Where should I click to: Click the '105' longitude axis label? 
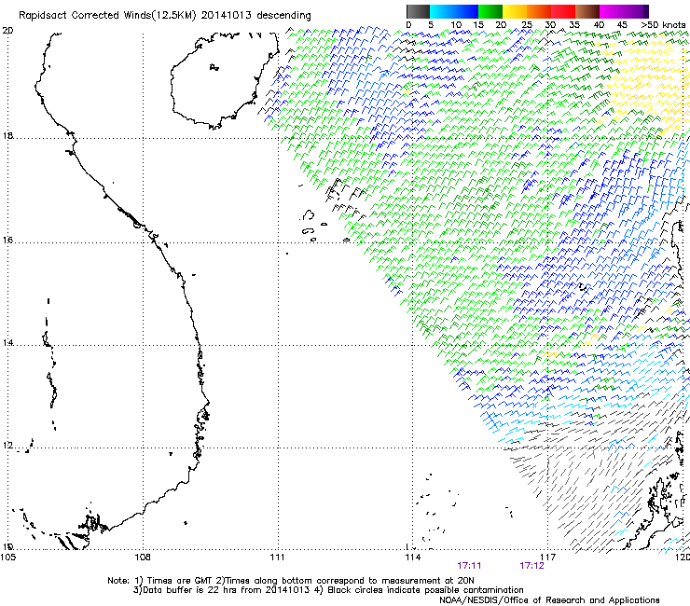click(x=8, y=558)
